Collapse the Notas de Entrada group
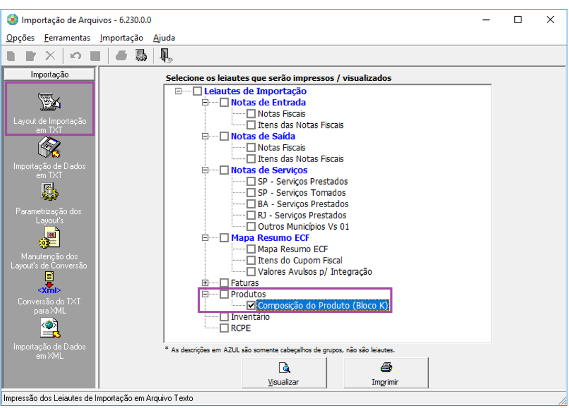Screen dimensions: 569x408 pos(205,103)
